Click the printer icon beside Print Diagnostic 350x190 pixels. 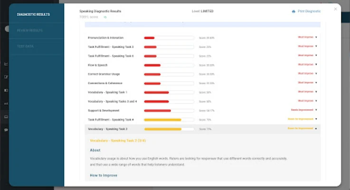[x=293, y=11]
